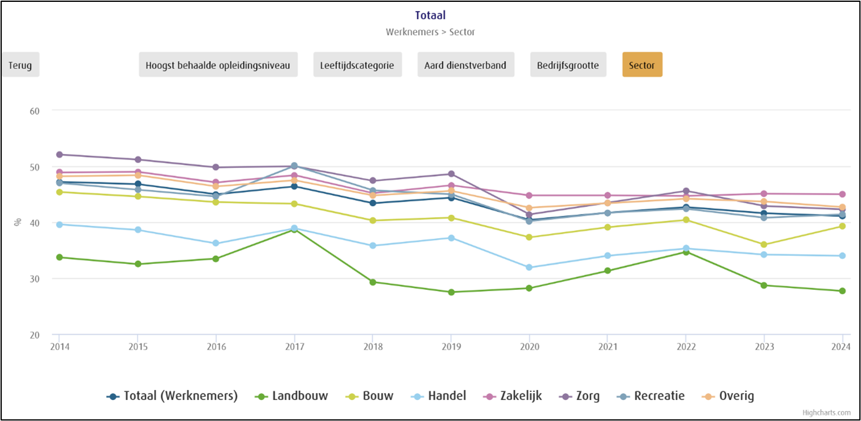Open the Aard dienstverband filter
The image size is (861, 421).
(465, 64)
